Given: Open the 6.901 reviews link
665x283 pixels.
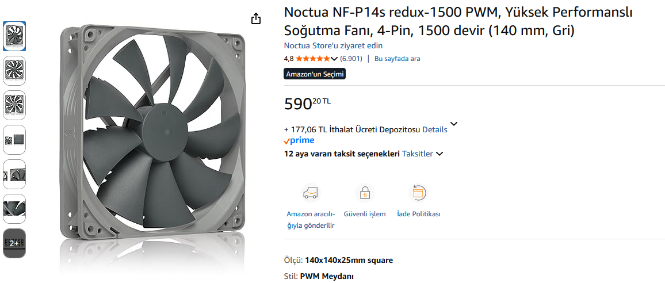Looking at the screenshot, I should pos(351,59).
